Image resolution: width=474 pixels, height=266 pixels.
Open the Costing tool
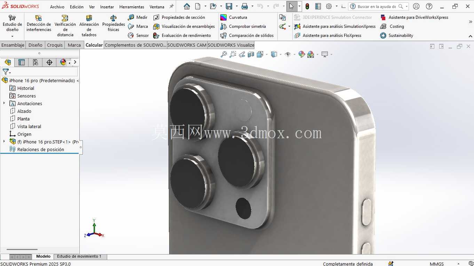[392, 26]
